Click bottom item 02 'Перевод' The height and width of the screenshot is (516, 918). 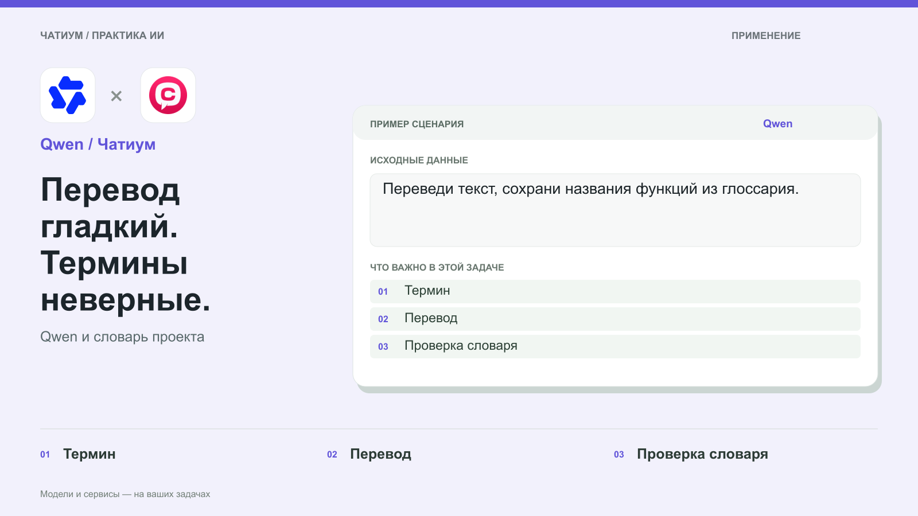pos(369,454)
